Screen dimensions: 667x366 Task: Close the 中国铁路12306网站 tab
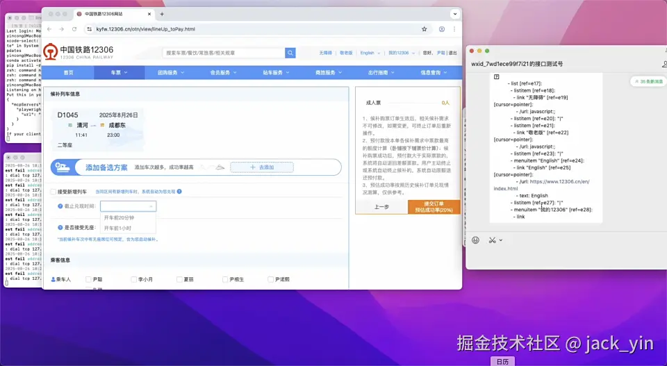pos(149,14)
